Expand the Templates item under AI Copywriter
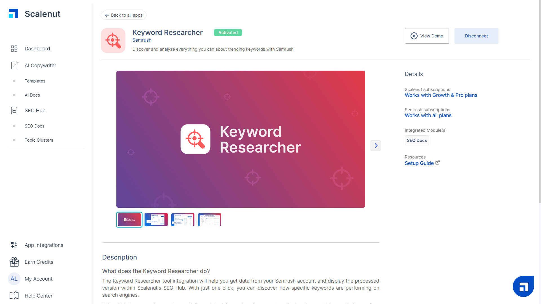The height and width of the screenshot is (304, 541). pyautogui.click(x=35, y=81)
